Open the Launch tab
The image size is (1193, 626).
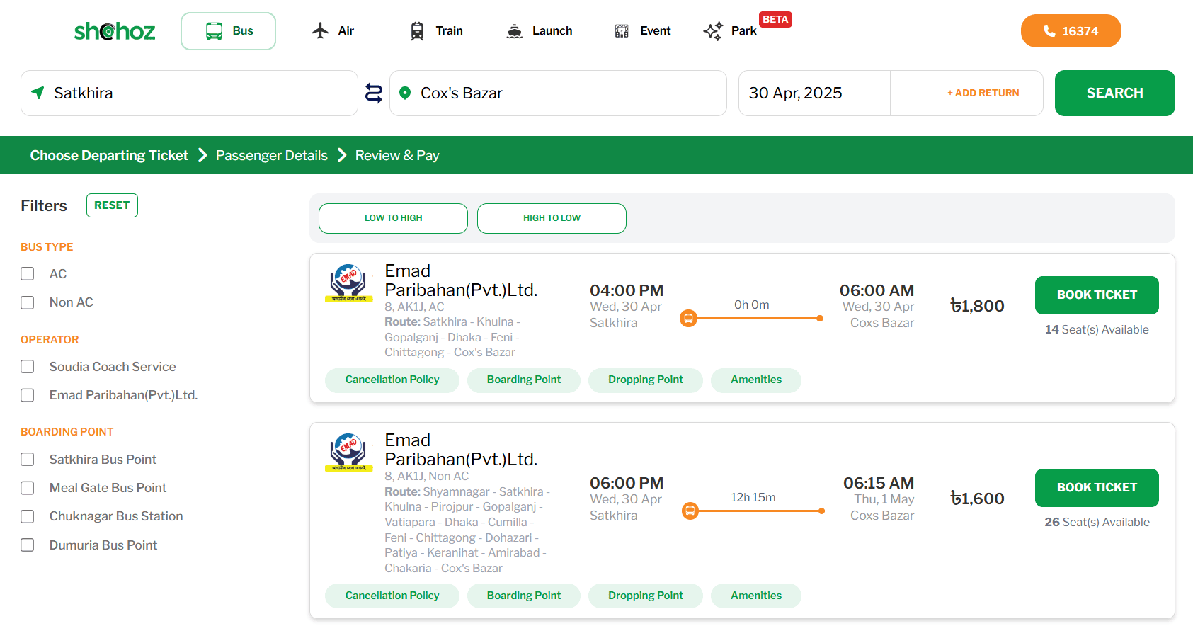coord(540,31)
